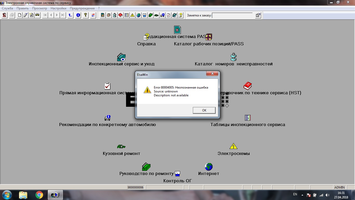Click OK in the ElsaWin error dialog
The height and width of the screenshot is (200, 355).
[204, 110]
